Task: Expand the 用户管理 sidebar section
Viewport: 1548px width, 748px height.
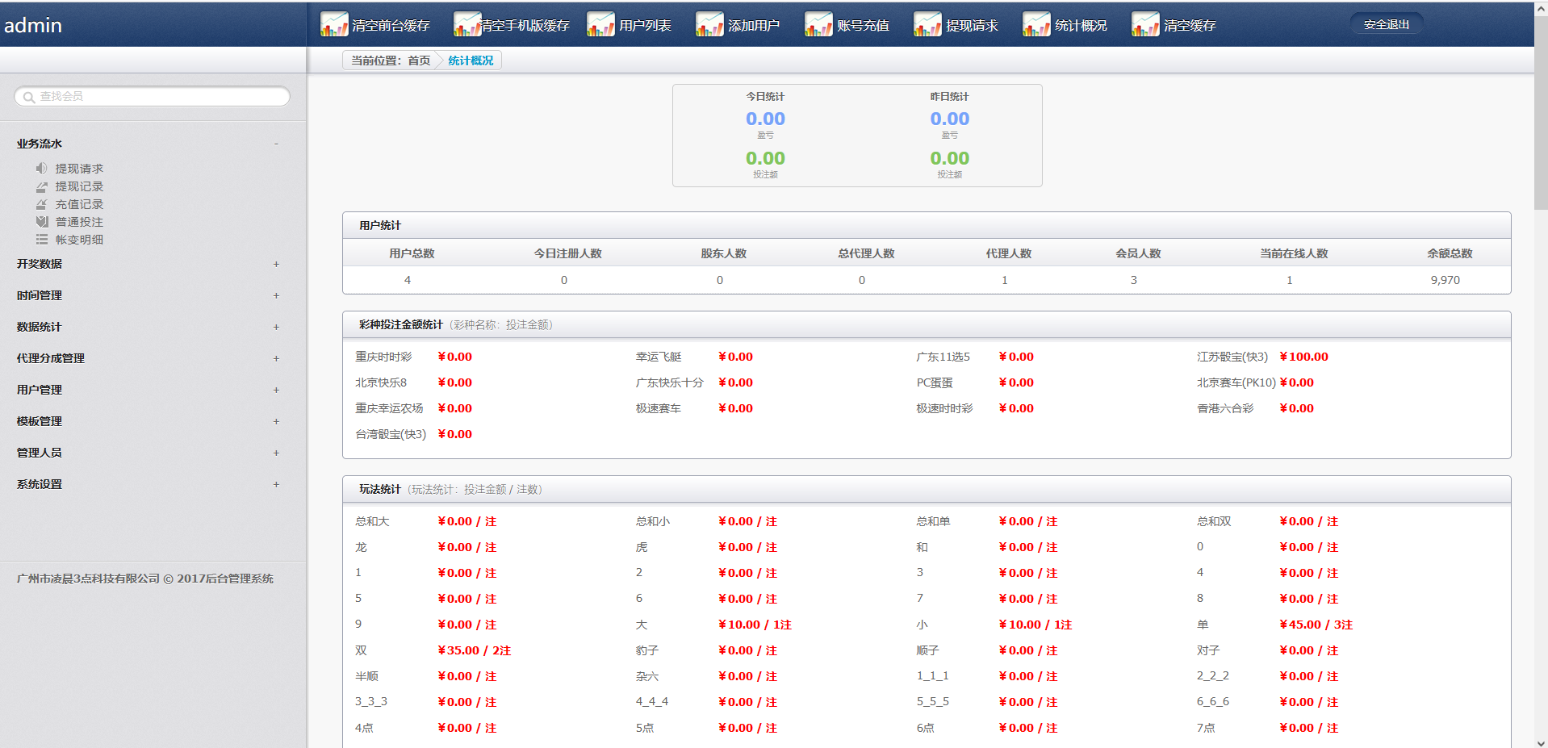Action: click(x=276, y=390)
